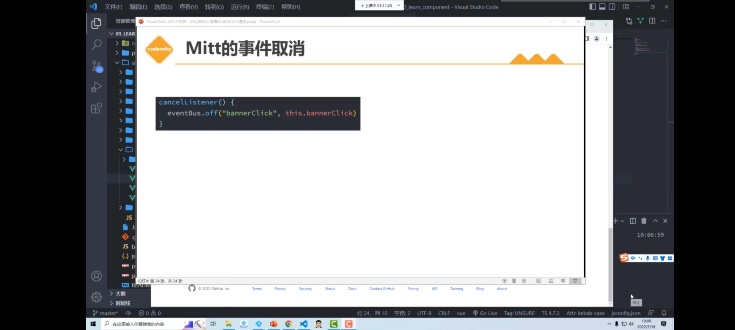
Task: Open Customize Layout in VS Code title bar
Action: tap(626, 6)
